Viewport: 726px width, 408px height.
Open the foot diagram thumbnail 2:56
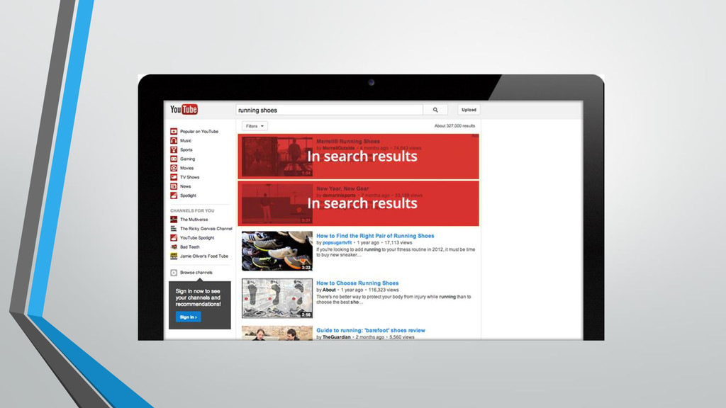pos(277,298)
